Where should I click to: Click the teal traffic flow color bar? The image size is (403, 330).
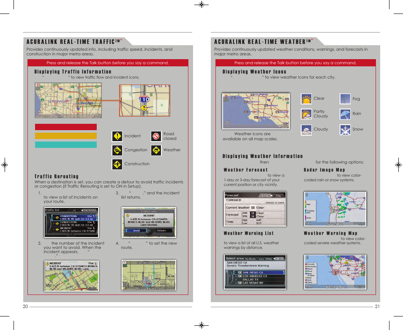66,145
